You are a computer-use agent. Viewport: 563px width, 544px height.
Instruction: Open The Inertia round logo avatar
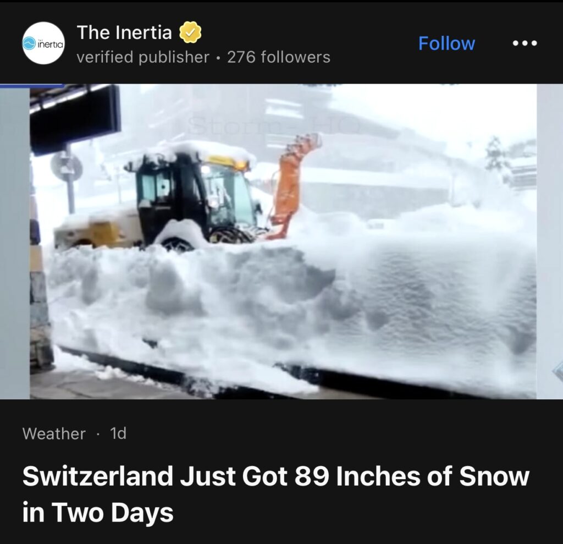[43, 43]
